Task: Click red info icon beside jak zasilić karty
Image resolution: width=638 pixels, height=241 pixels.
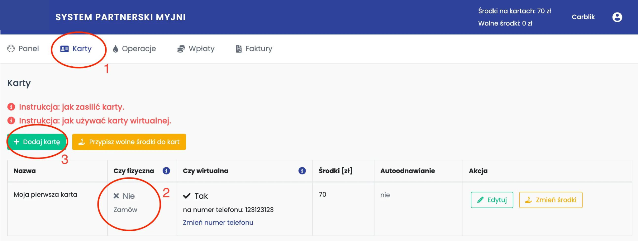Action: tap(11, 107)
